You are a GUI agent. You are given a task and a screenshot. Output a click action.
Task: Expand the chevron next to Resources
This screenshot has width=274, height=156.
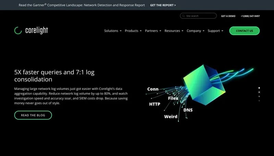coord(183,31)
